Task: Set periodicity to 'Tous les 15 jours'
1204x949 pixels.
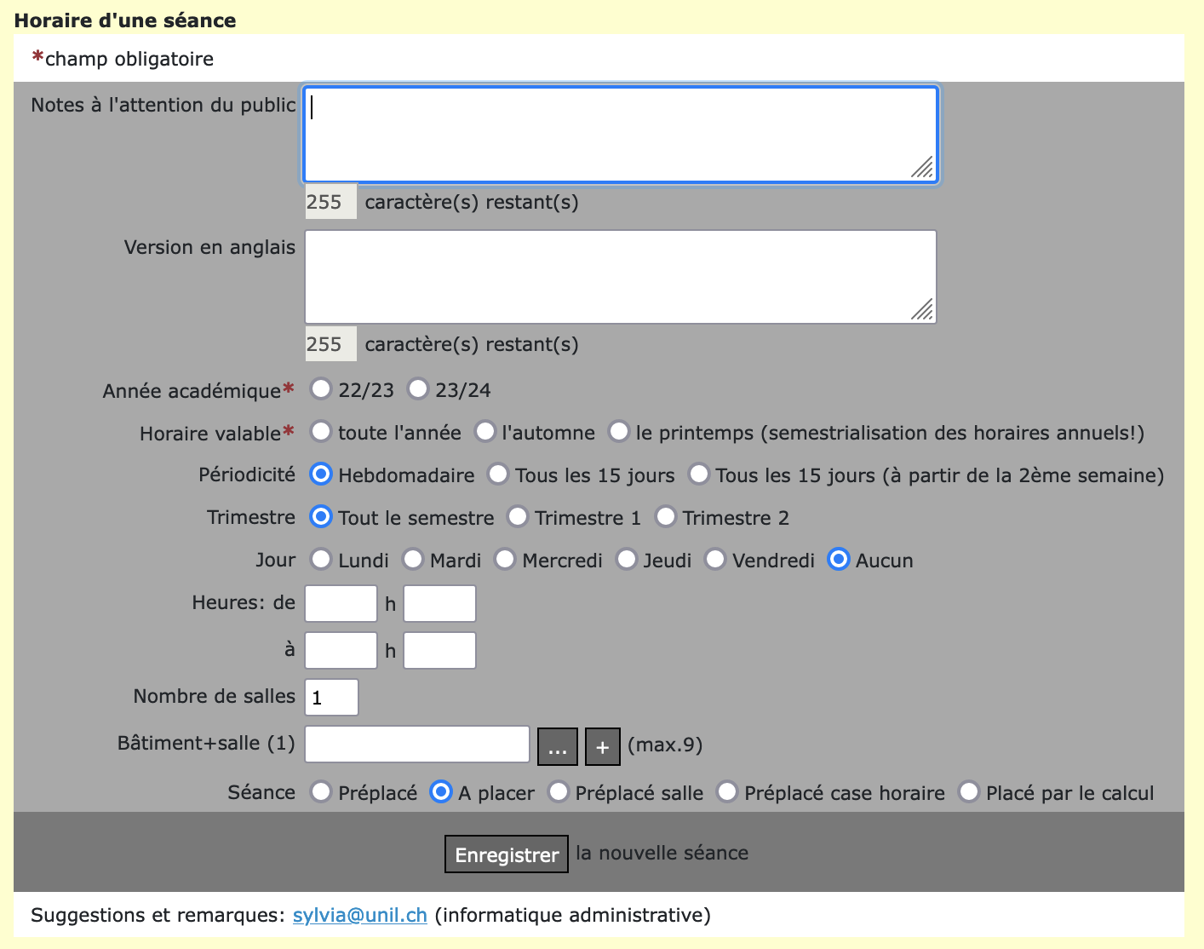Action: point(498,474)
